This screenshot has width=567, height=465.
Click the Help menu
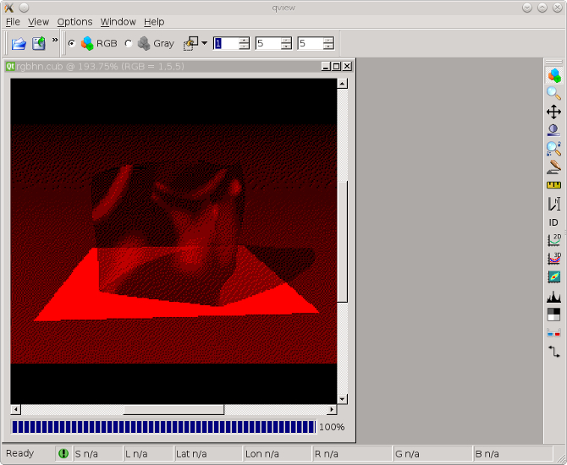tap(154, 22)
